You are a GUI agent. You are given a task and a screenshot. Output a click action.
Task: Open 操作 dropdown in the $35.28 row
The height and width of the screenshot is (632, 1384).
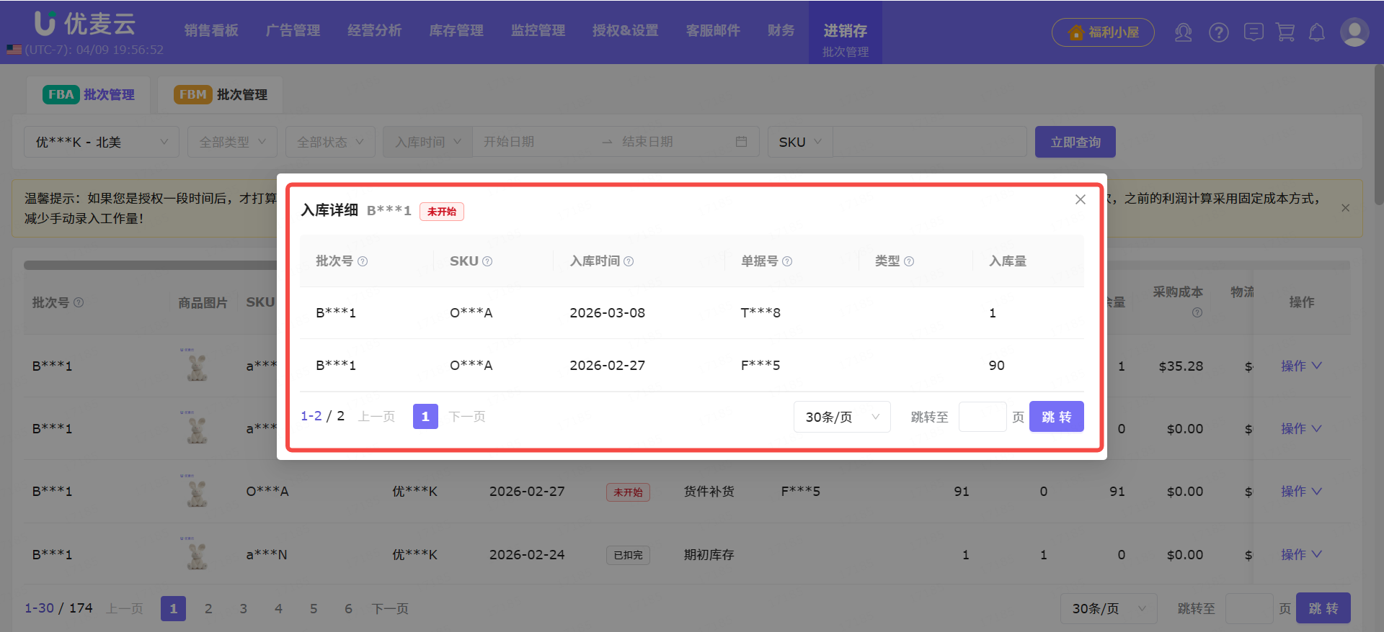[1300, 366]
